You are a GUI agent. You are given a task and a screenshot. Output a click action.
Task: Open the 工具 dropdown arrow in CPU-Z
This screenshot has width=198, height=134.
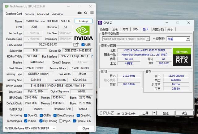tap(155, 113)
